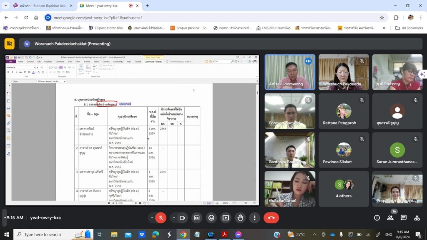Select Adisak Joomwong video tile
Viewport: 427px width, 240px height.
pos(290,72)
